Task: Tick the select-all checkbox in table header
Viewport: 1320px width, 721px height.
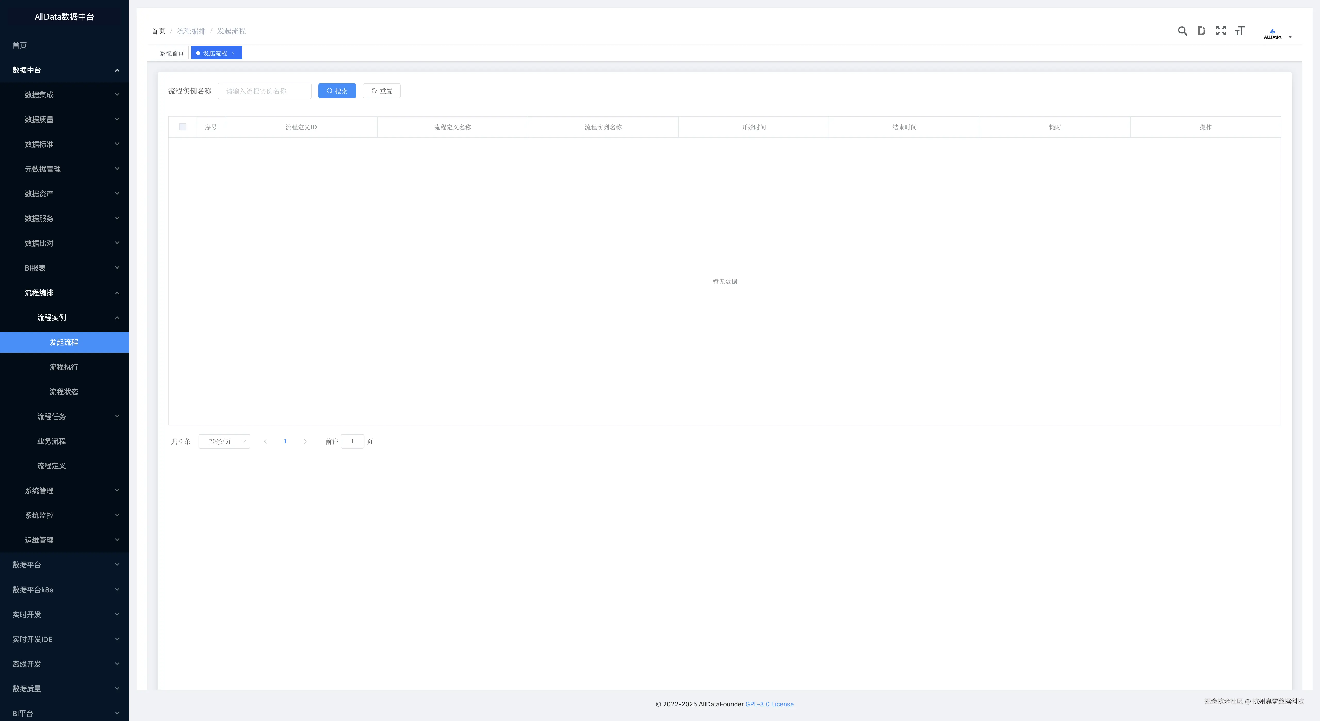Action: tap(182, 127)
